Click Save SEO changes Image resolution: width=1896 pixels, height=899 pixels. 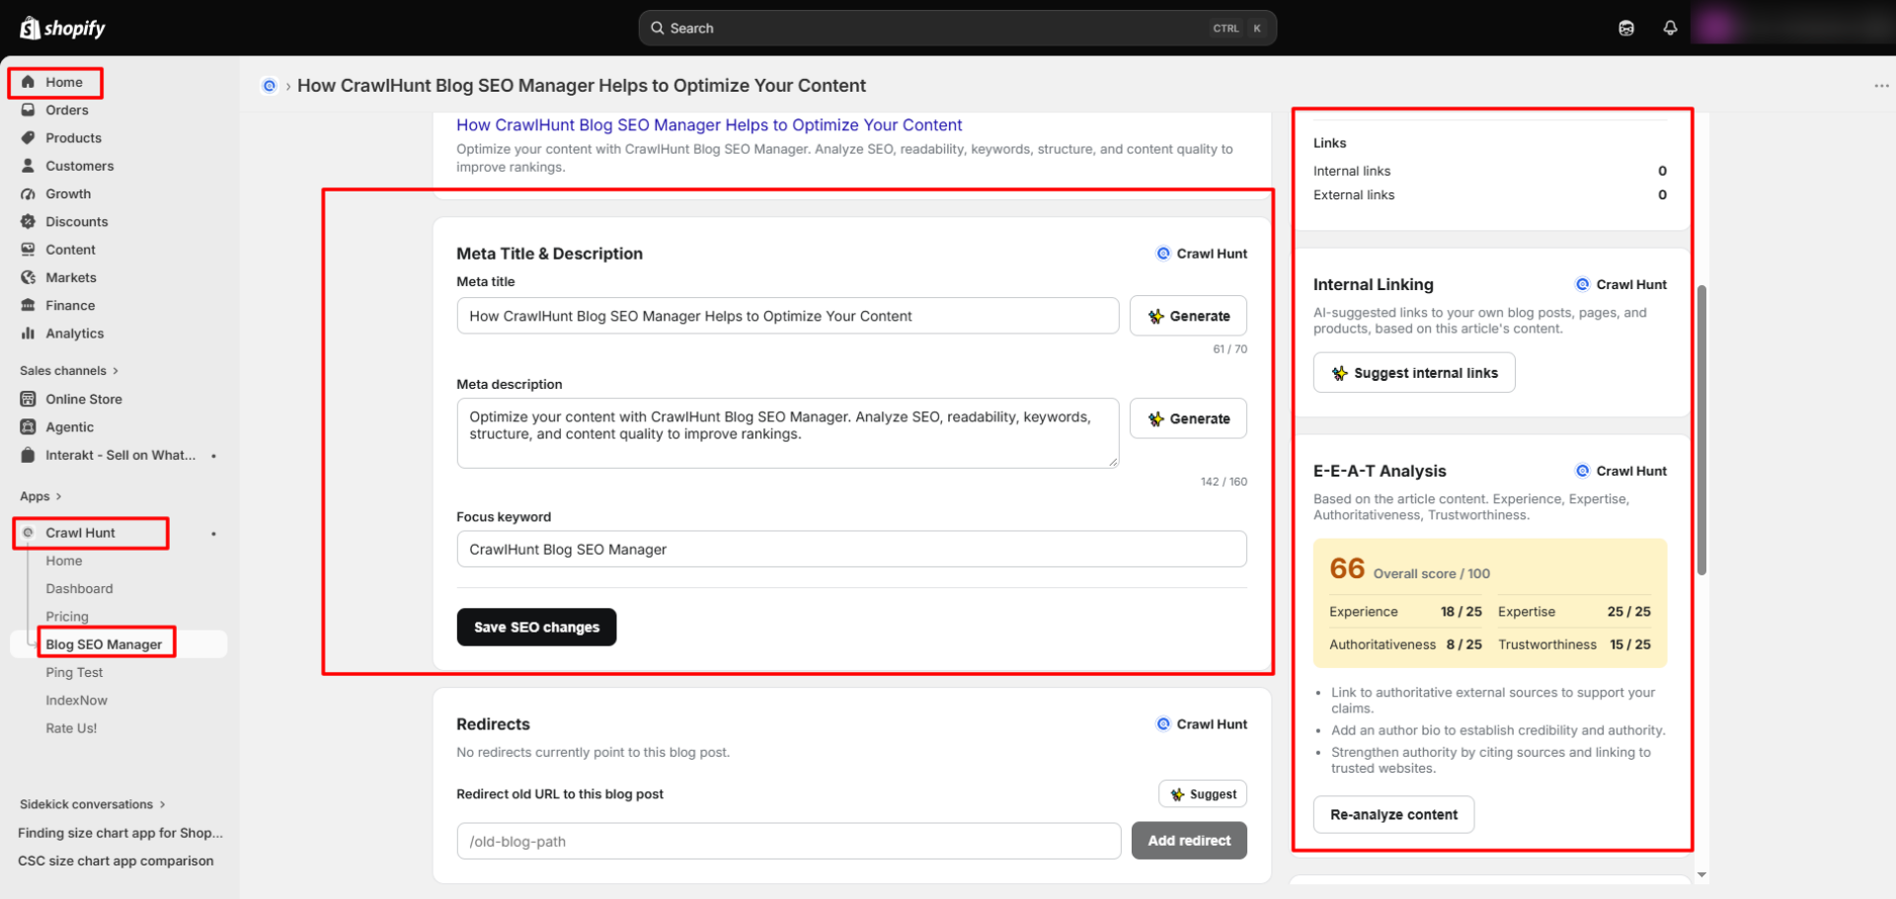536,628
